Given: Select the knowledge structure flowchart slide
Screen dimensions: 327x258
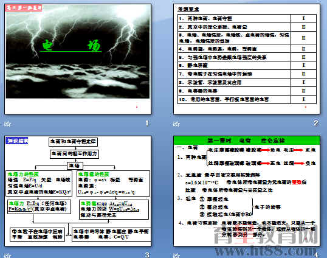Looking at the screenshot, I should coord(78,191).
